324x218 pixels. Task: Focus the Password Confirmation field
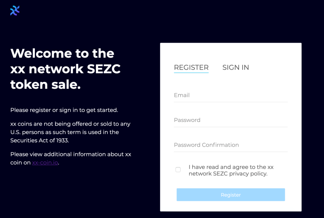[230, 145]
